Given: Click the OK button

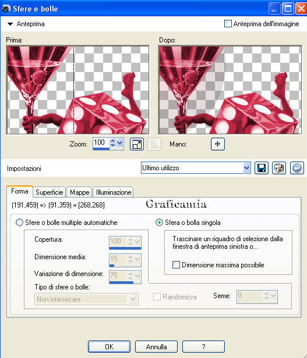Looking at the screenshot, I should [x=109, y=346].
